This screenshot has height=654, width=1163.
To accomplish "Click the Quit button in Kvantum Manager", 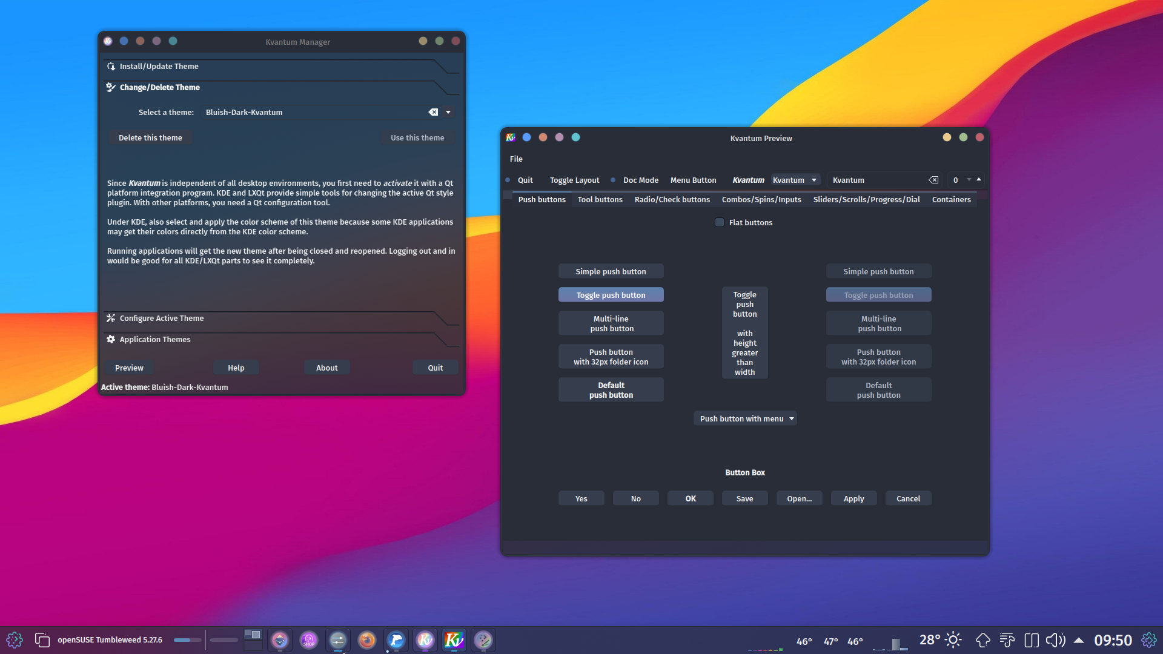I will point(435,368).
